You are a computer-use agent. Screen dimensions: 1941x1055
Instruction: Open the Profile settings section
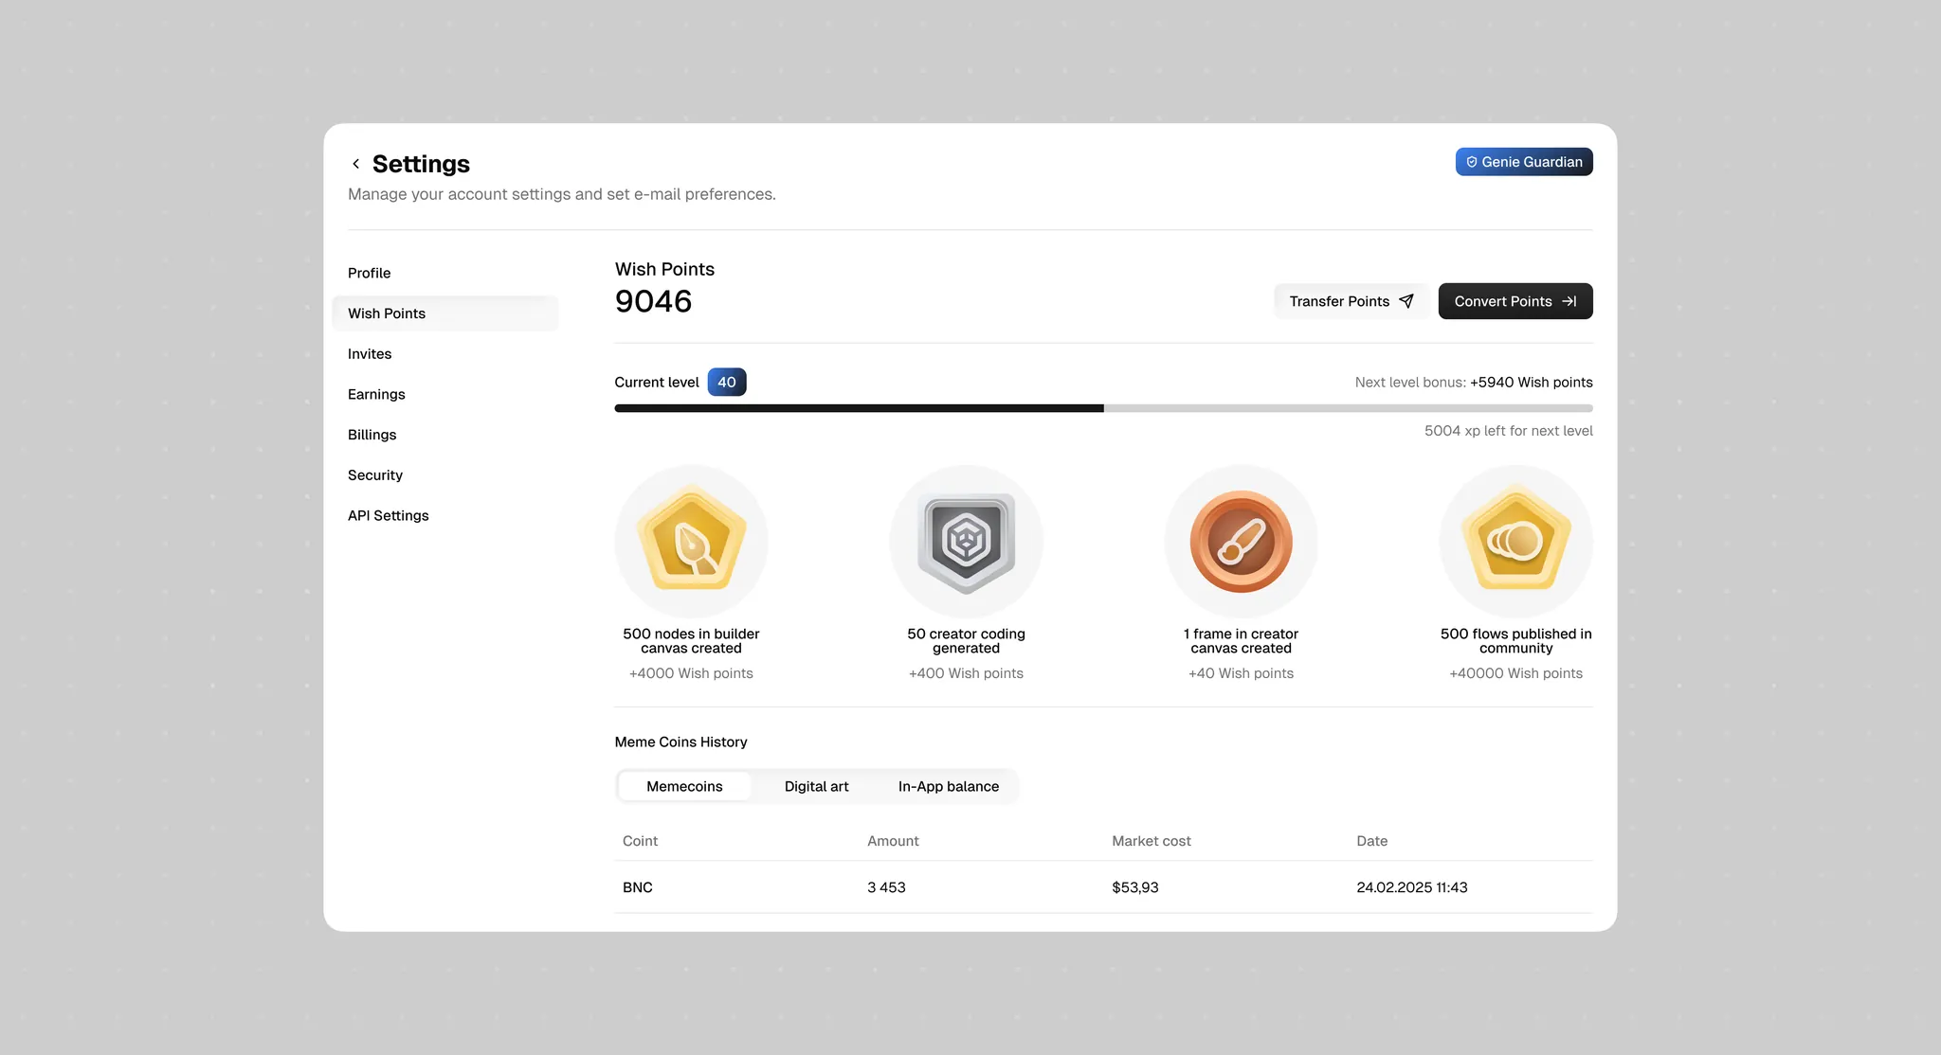[370, 273]
